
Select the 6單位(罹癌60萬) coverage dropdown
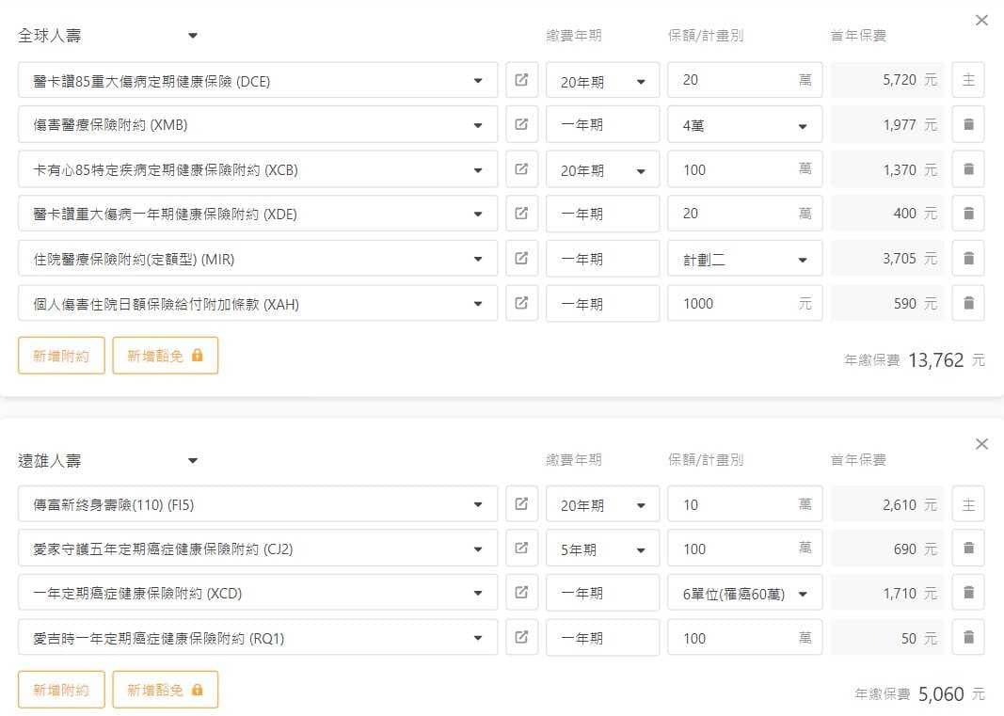pos(744,594)
